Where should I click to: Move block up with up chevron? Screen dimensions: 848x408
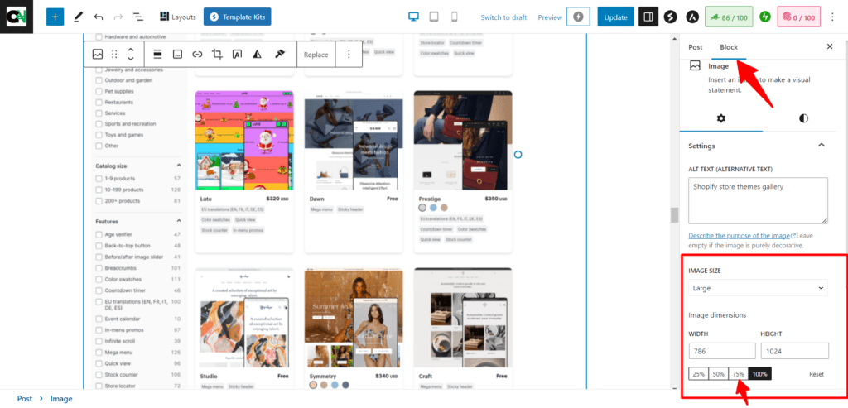[x=130, y=49]
